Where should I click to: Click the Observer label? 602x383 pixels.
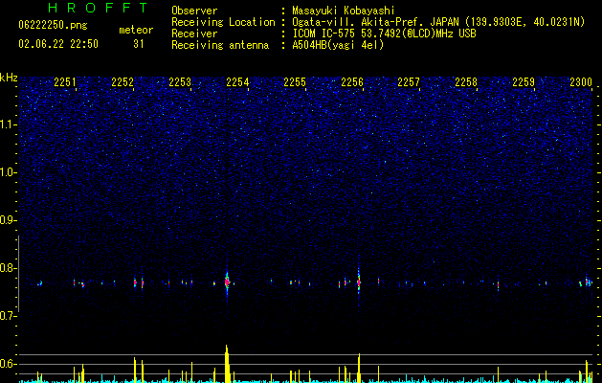click(194, 11)
